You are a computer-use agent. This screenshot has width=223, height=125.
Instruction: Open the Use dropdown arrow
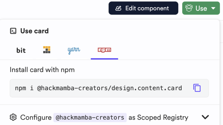(x=213, y=8)
